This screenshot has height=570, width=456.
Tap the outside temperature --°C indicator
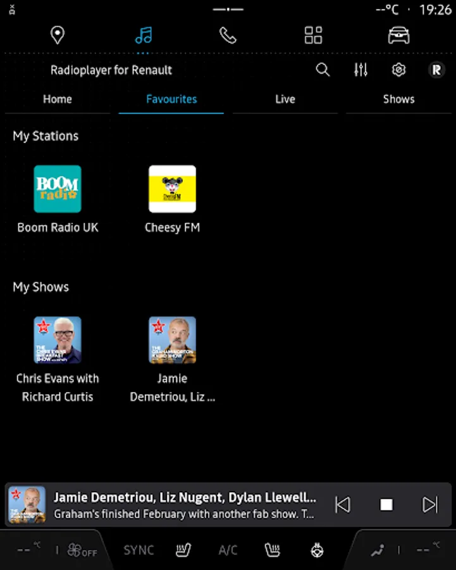pyautogui.click(x=388, y=9)
